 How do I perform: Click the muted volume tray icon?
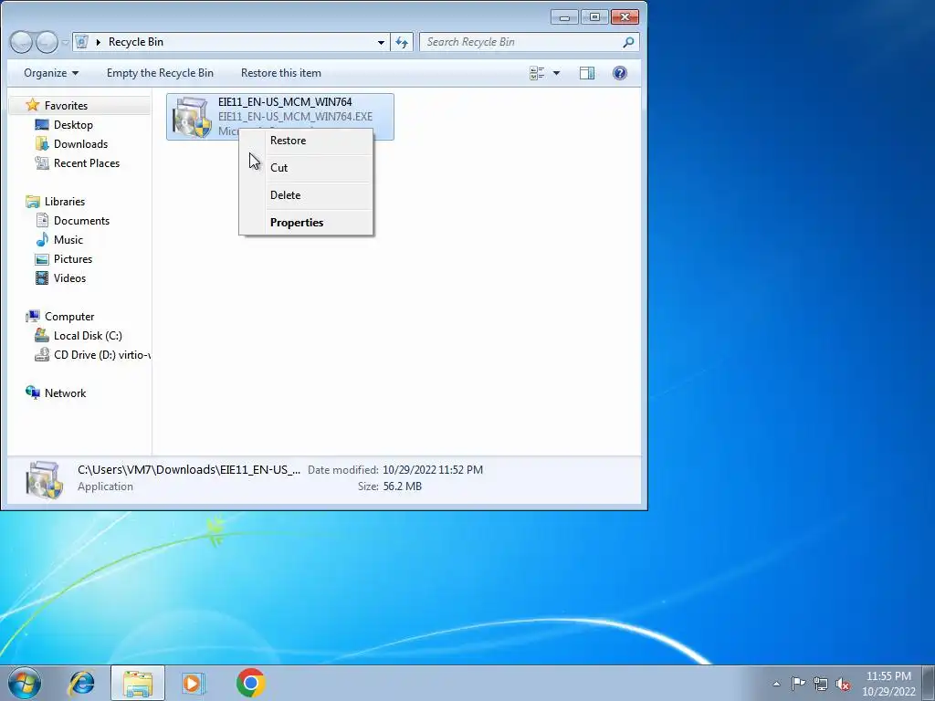click(843, 684)
